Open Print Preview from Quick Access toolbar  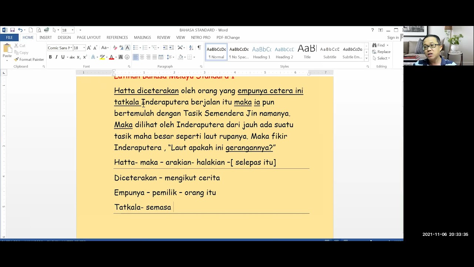[x=39, y=30]
